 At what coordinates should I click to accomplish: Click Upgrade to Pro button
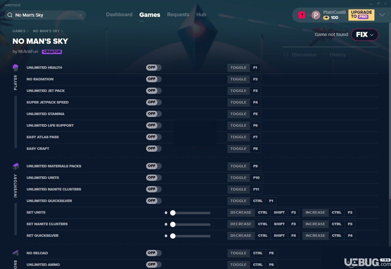[x=361, y=15]
